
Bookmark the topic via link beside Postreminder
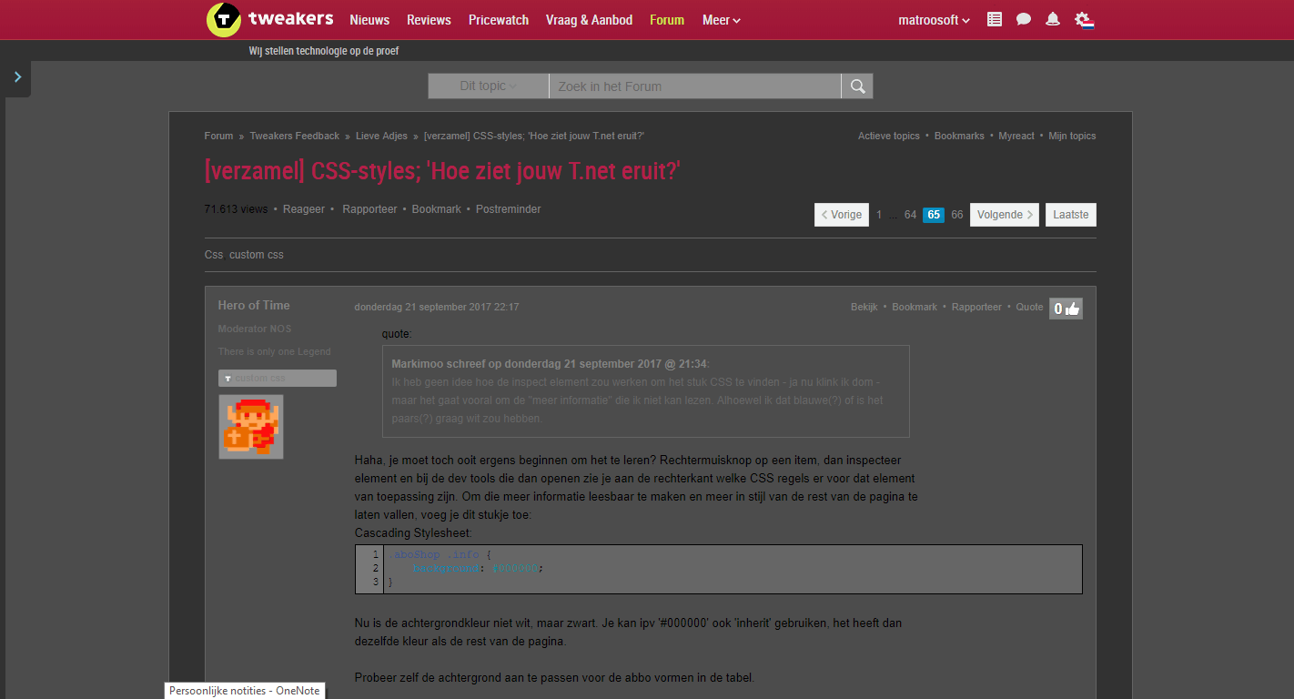pos(437,209)
